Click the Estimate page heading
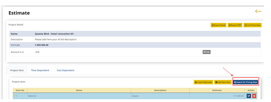Image resolution: width=271 pixels, height=102 pixels. tap(19, 13)
